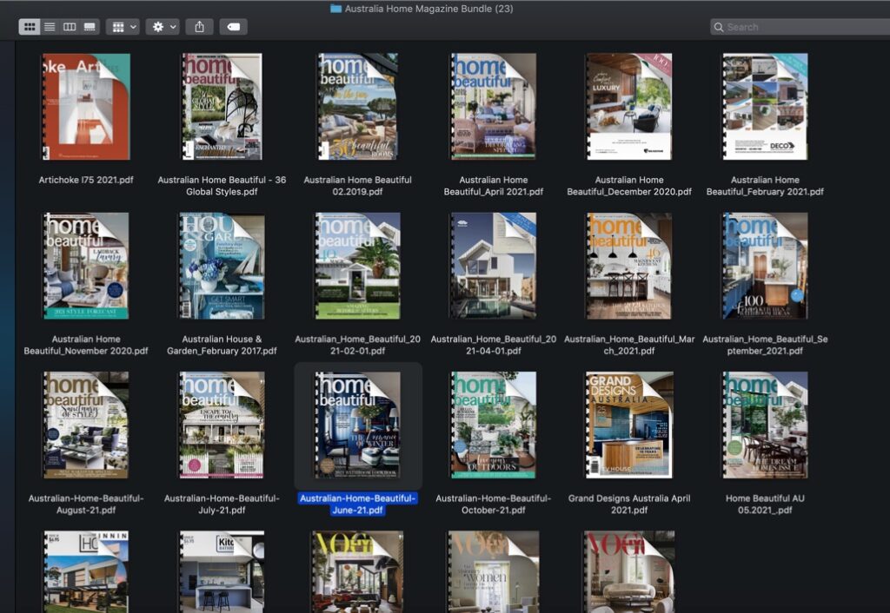Select Grand Designs Australia April 2021.pdf
Viewport: 890px width, 613px height.
click(x=628, y=425)
